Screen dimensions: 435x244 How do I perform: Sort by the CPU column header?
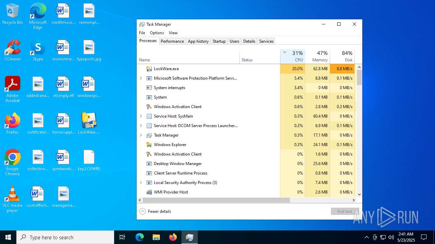coord(293,56)
